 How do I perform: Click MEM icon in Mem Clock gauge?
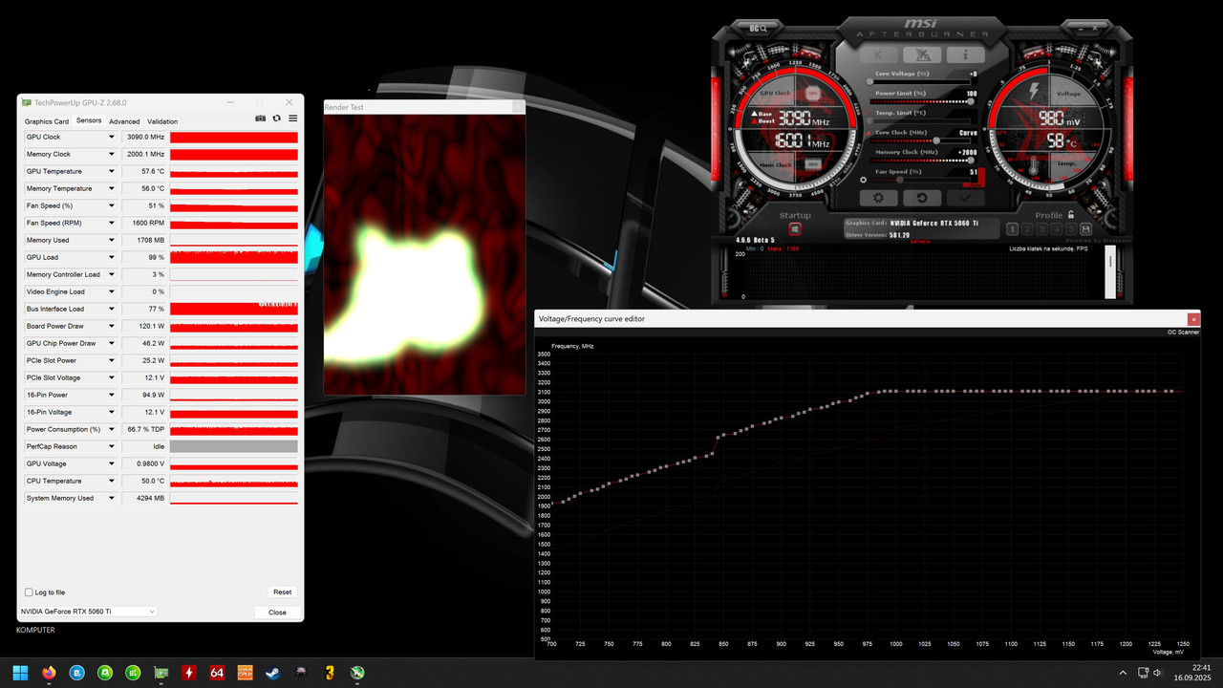pos(813,164)
